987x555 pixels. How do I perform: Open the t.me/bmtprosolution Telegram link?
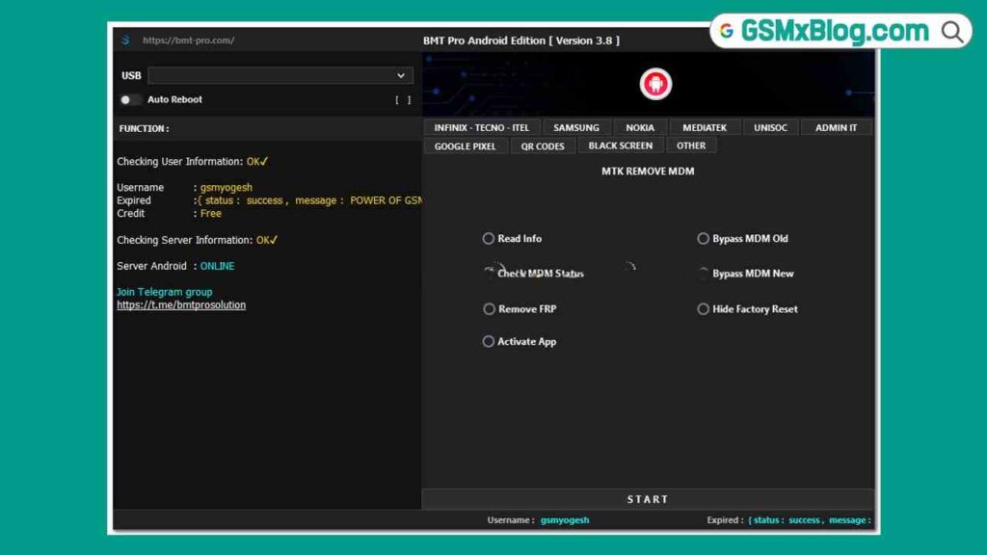(x=181, y=304)
